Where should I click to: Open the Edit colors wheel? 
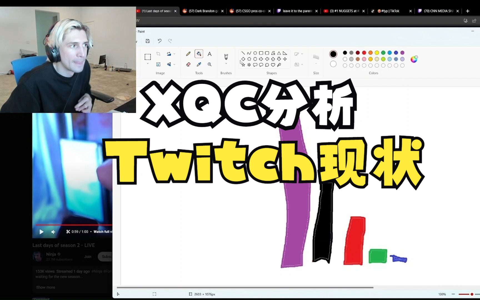pos(414,59)
